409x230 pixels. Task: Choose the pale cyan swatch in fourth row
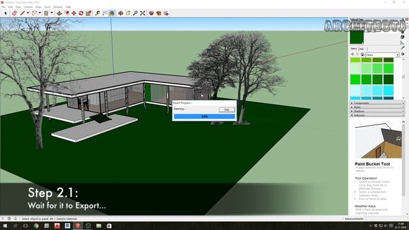[x=355, y=91]
